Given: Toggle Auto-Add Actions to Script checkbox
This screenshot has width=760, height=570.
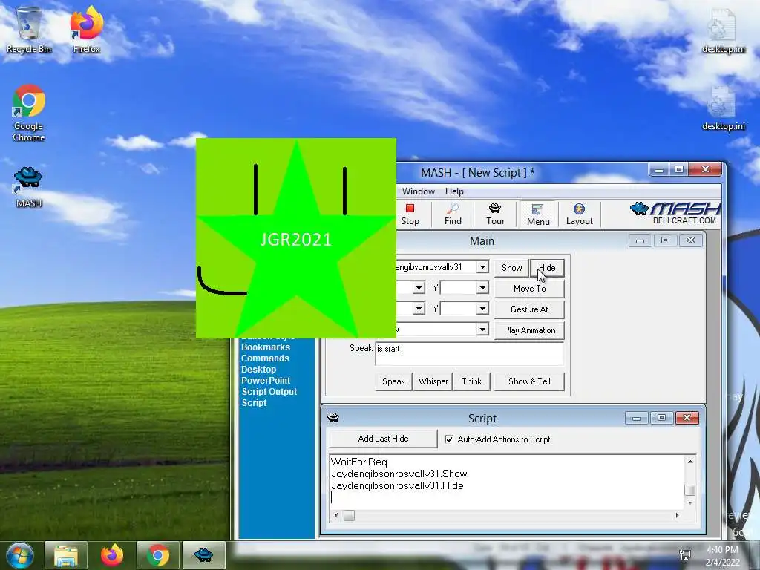Looking at the screenshot, I should [449, 439].
